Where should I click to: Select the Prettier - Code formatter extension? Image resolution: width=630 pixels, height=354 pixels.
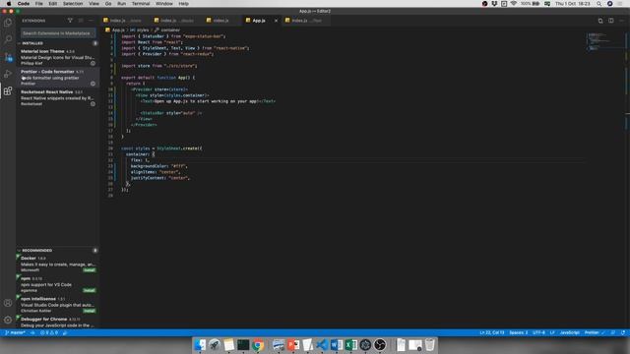[58, 78]
